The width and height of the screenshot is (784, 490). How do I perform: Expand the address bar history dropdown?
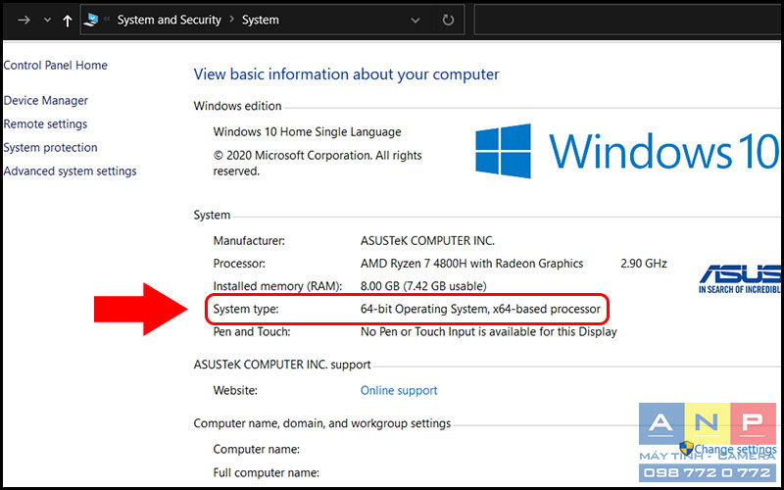pos(415,21)
